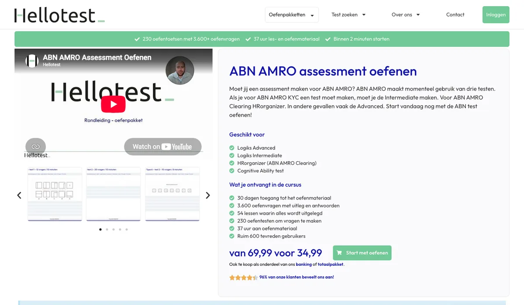Viewport: 524px width, 305px height.
Task: Click 'Geschikt voor' heading
Action: [247, 135]
